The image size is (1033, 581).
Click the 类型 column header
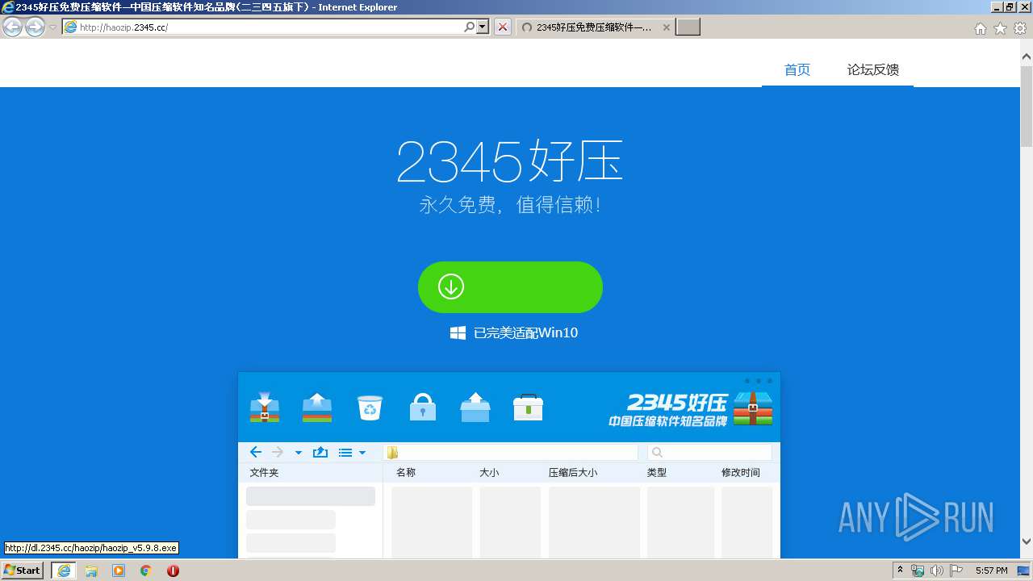(657, 473)
